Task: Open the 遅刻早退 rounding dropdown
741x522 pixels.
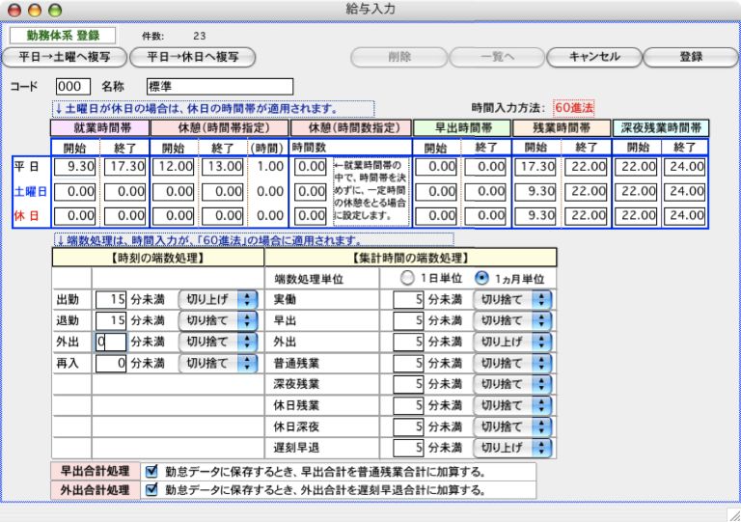Action: (511, 447)
